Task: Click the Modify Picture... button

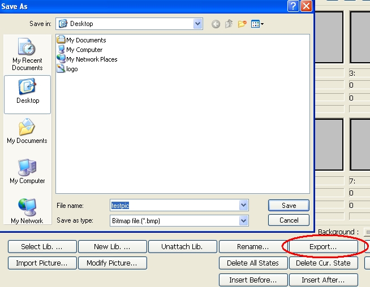Action: coord(113,263)
